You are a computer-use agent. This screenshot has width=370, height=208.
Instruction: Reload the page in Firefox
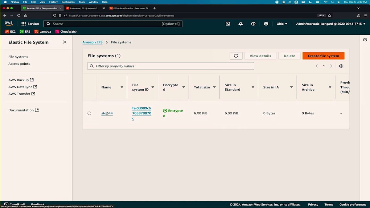(18, 15)
